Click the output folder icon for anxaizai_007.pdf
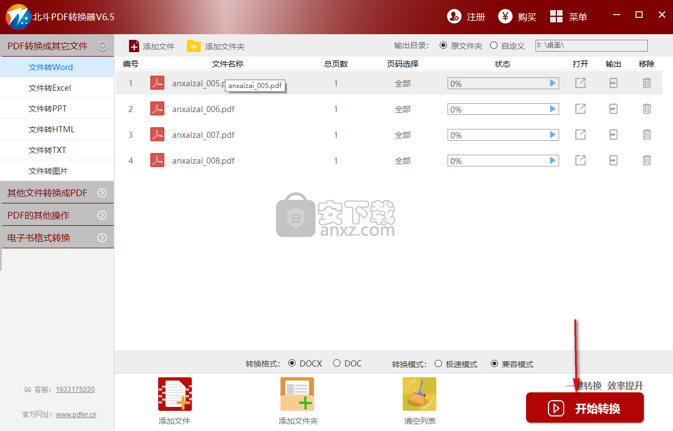The width and height of the screenshot is (673, 431). 614,135
